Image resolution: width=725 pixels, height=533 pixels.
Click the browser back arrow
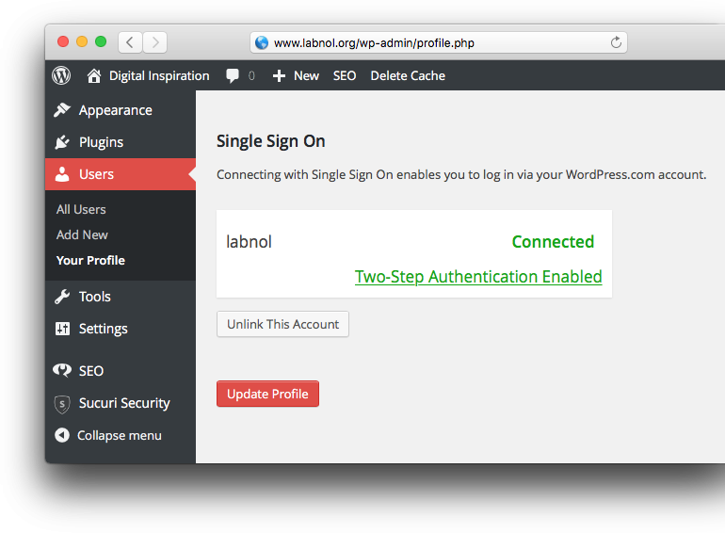click(130, 42)
